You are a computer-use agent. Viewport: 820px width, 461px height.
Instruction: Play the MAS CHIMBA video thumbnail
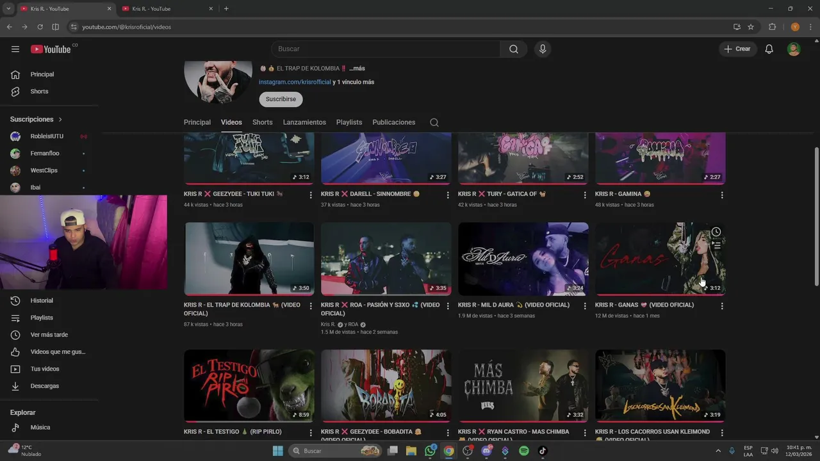(523, 385)
